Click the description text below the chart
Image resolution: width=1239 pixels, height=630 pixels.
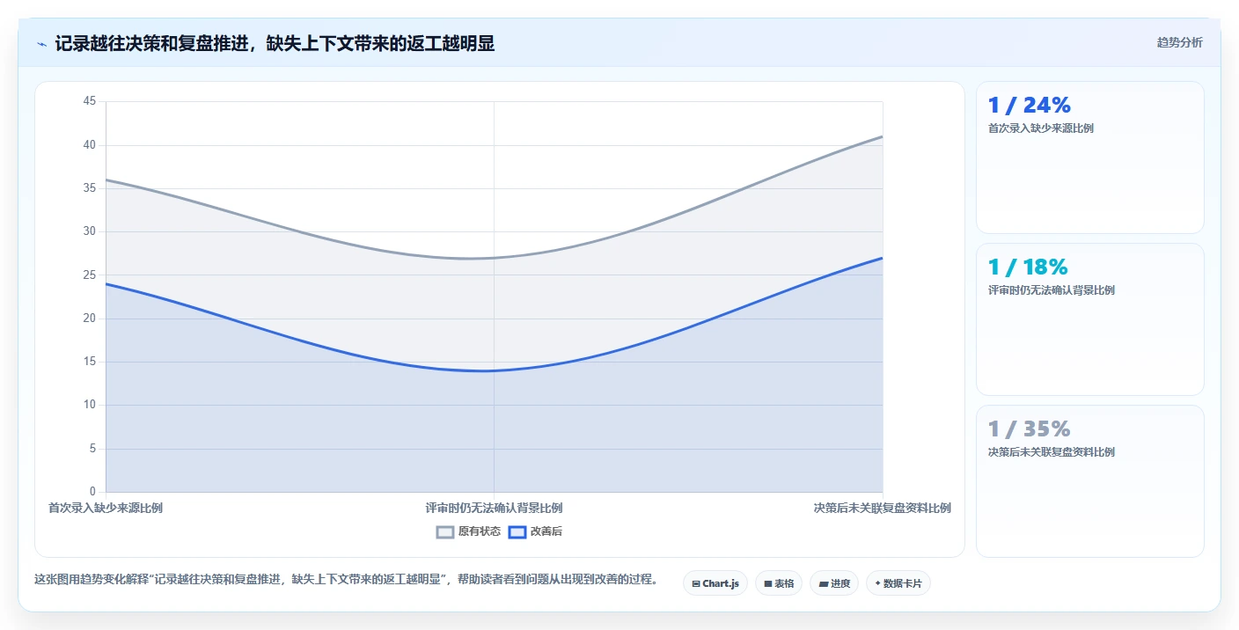[x=346, y=579]
